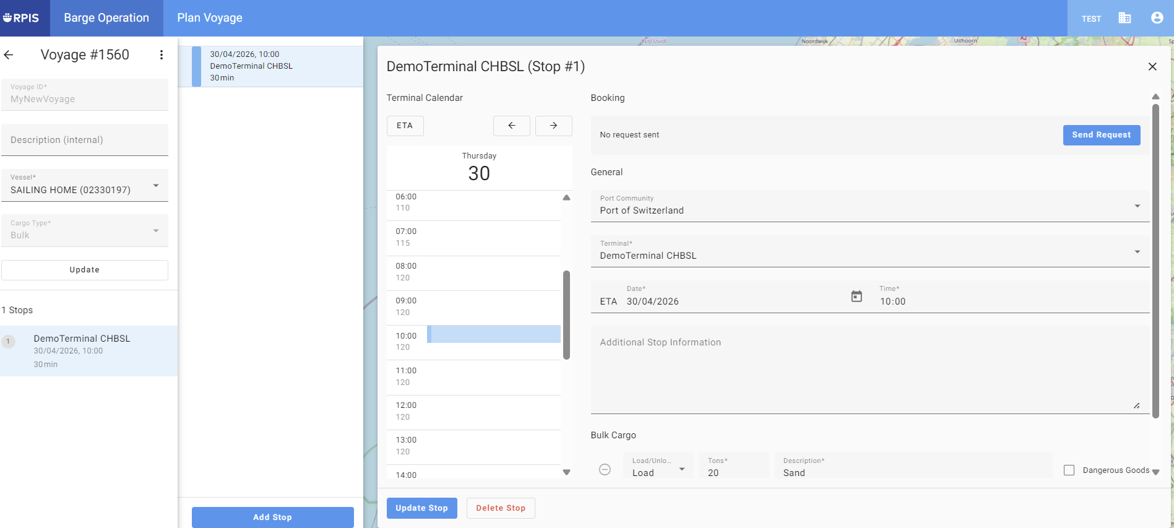Click the calendar's vertical scrollbar thumb
The image size is (1174, 528).
566,314
